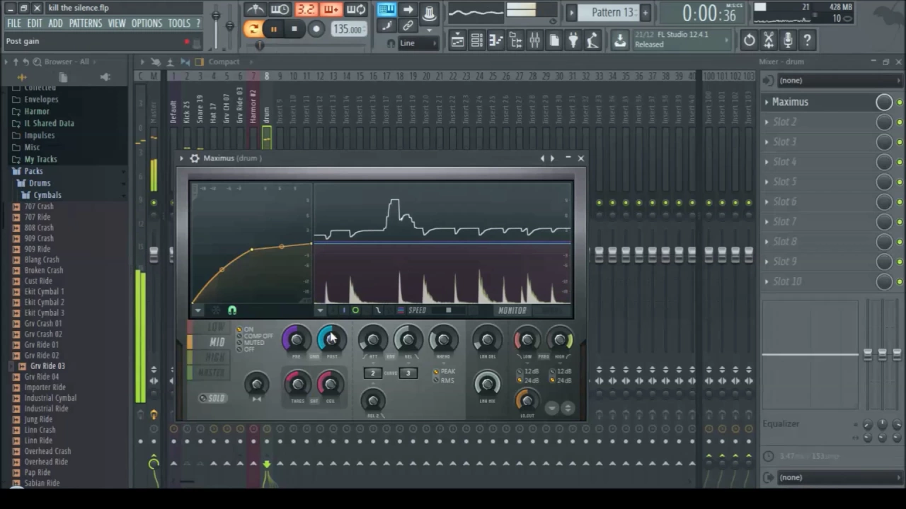Click the 135.000 tempo field
This screenshot has height=509, width=906.
(348, 30)
